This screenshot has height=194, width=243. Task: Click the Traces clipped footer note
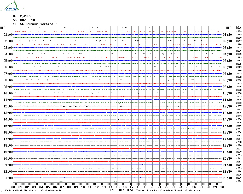coord(168,190)
